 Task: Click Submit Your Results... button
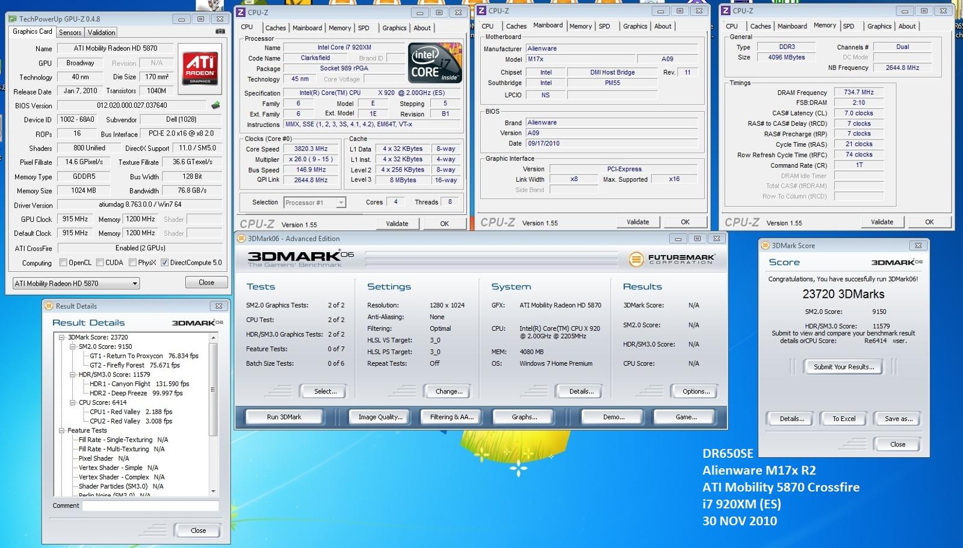tap(844, 367)
